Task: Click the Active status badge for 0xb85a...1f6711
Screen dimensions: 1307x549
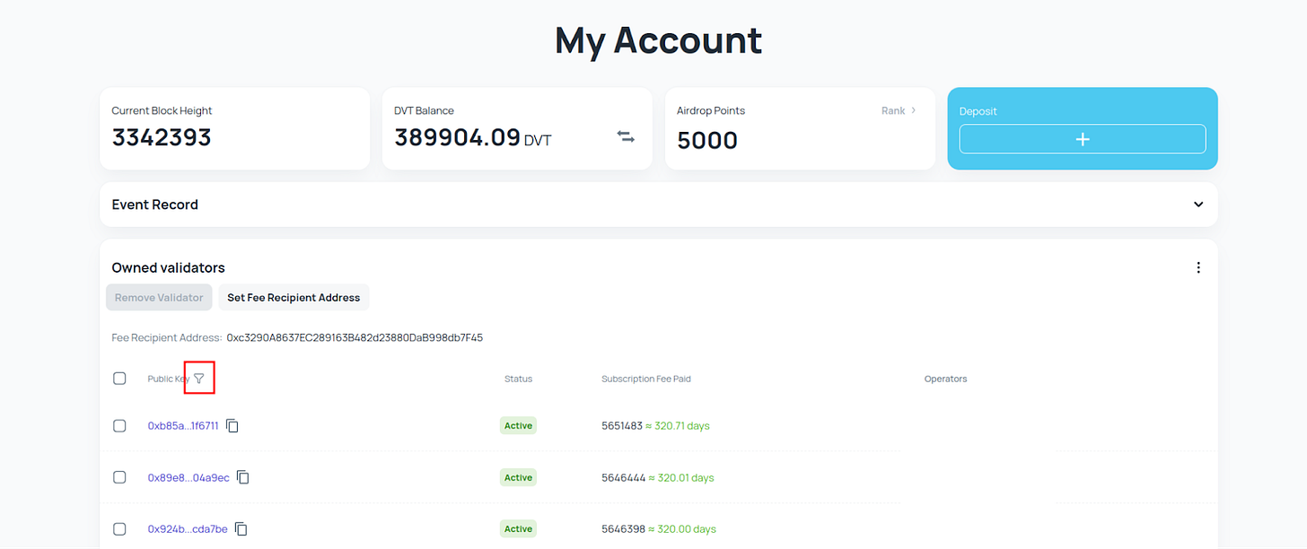Action: (x=518, y=425)
